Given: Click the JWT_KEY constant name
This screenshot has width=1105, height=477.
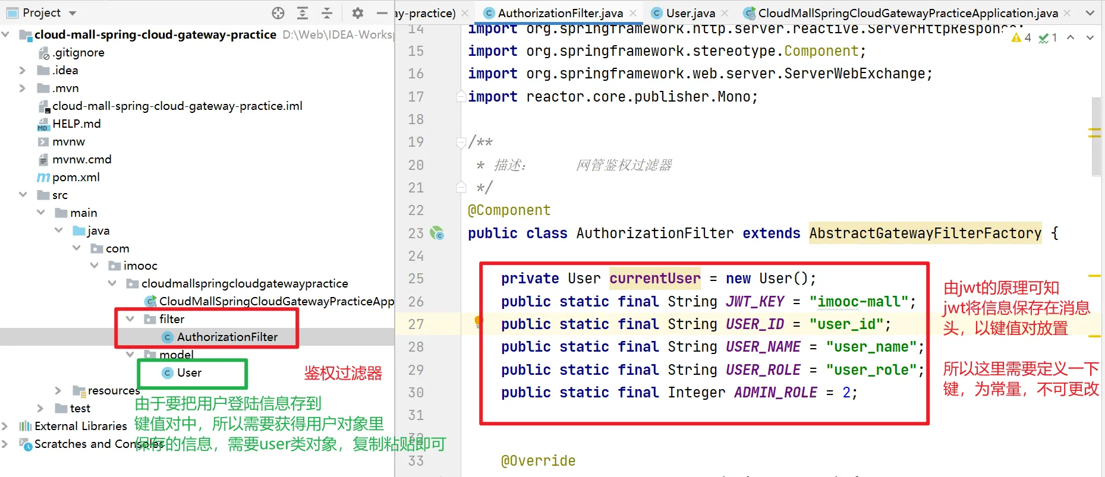Looking at the screenshot, I should coord(755,302).
